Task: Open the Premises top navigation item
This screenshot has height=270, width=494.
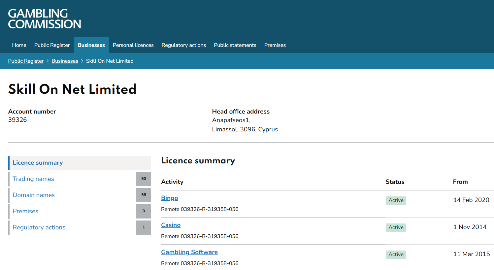Action: (275, 45)
